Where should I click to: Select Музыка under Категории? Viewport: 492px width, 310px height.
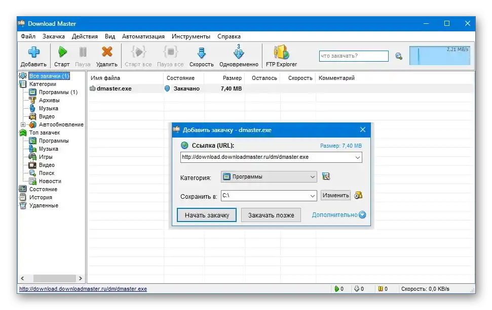click(48, 108)
